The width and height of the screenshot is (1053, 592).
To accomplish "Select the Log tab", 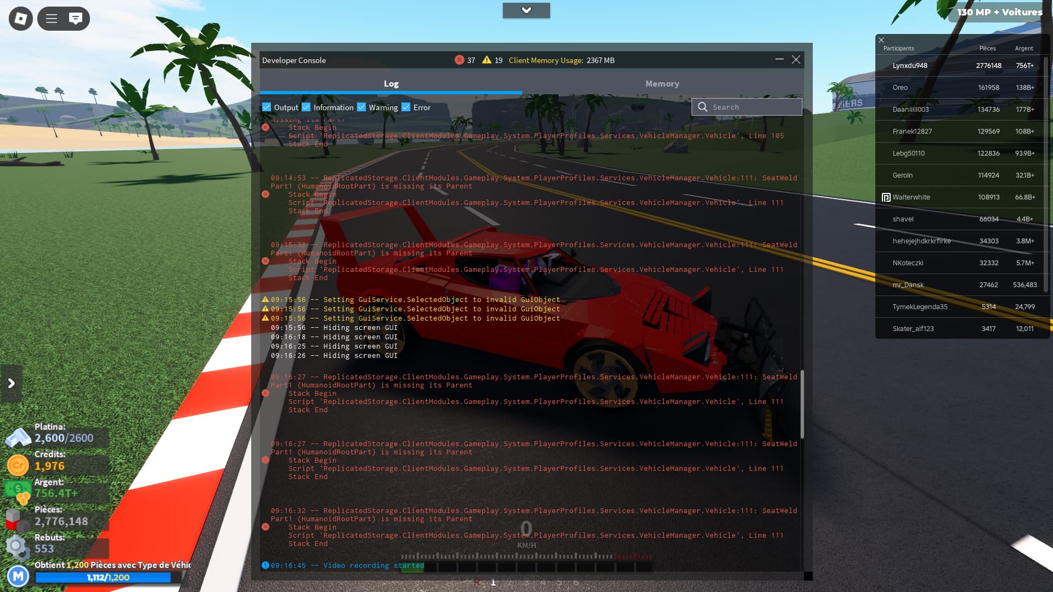I will click(x=391, y=84).
